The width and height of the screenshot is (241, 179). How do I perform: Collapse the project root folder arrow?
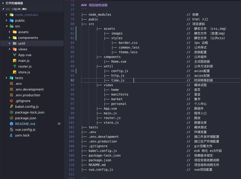(3, 9)
